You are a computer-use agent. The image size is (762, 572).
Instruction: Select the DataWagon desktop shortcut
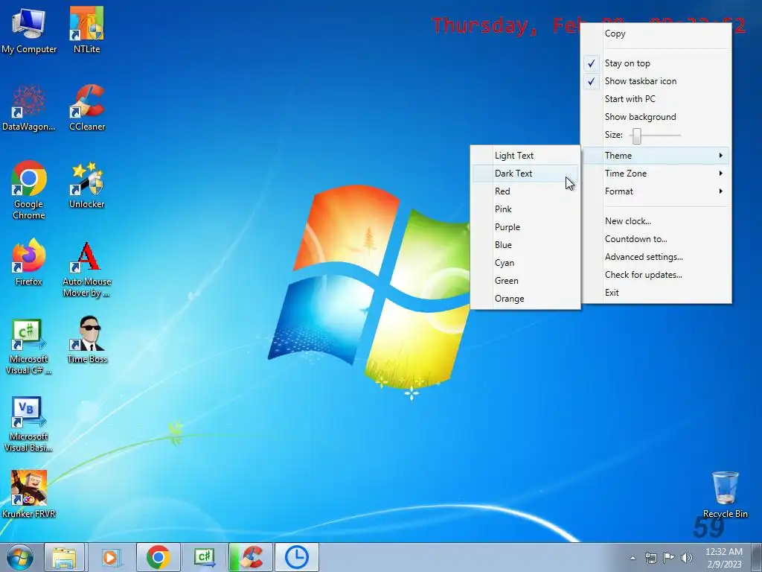pyautogui.click(x=29, y=108)
